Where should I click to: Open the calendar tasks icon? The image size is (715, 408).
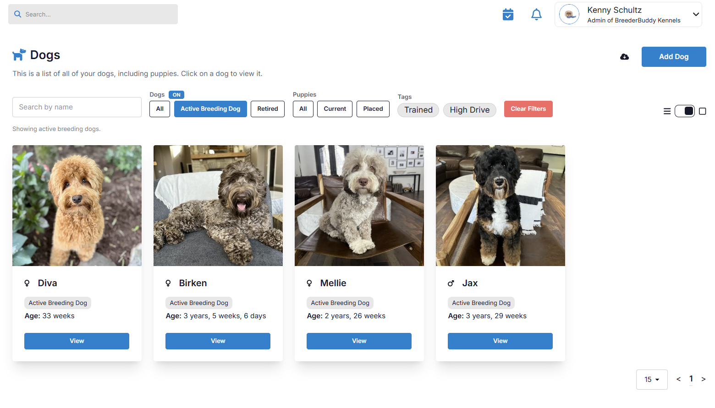tap(508, 15)
